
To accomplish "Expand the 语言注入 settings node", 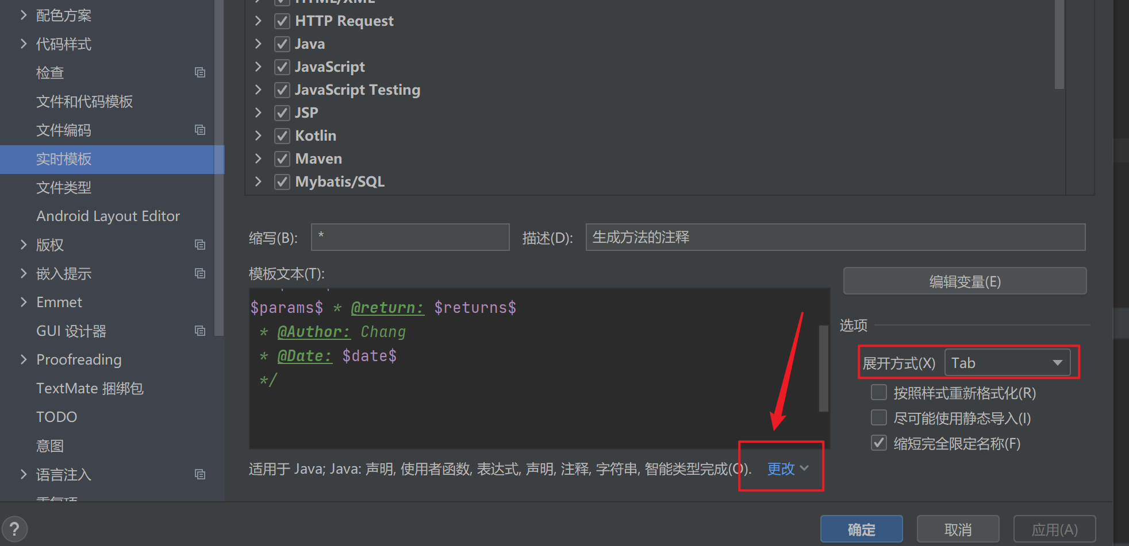I will click(24, 474).
